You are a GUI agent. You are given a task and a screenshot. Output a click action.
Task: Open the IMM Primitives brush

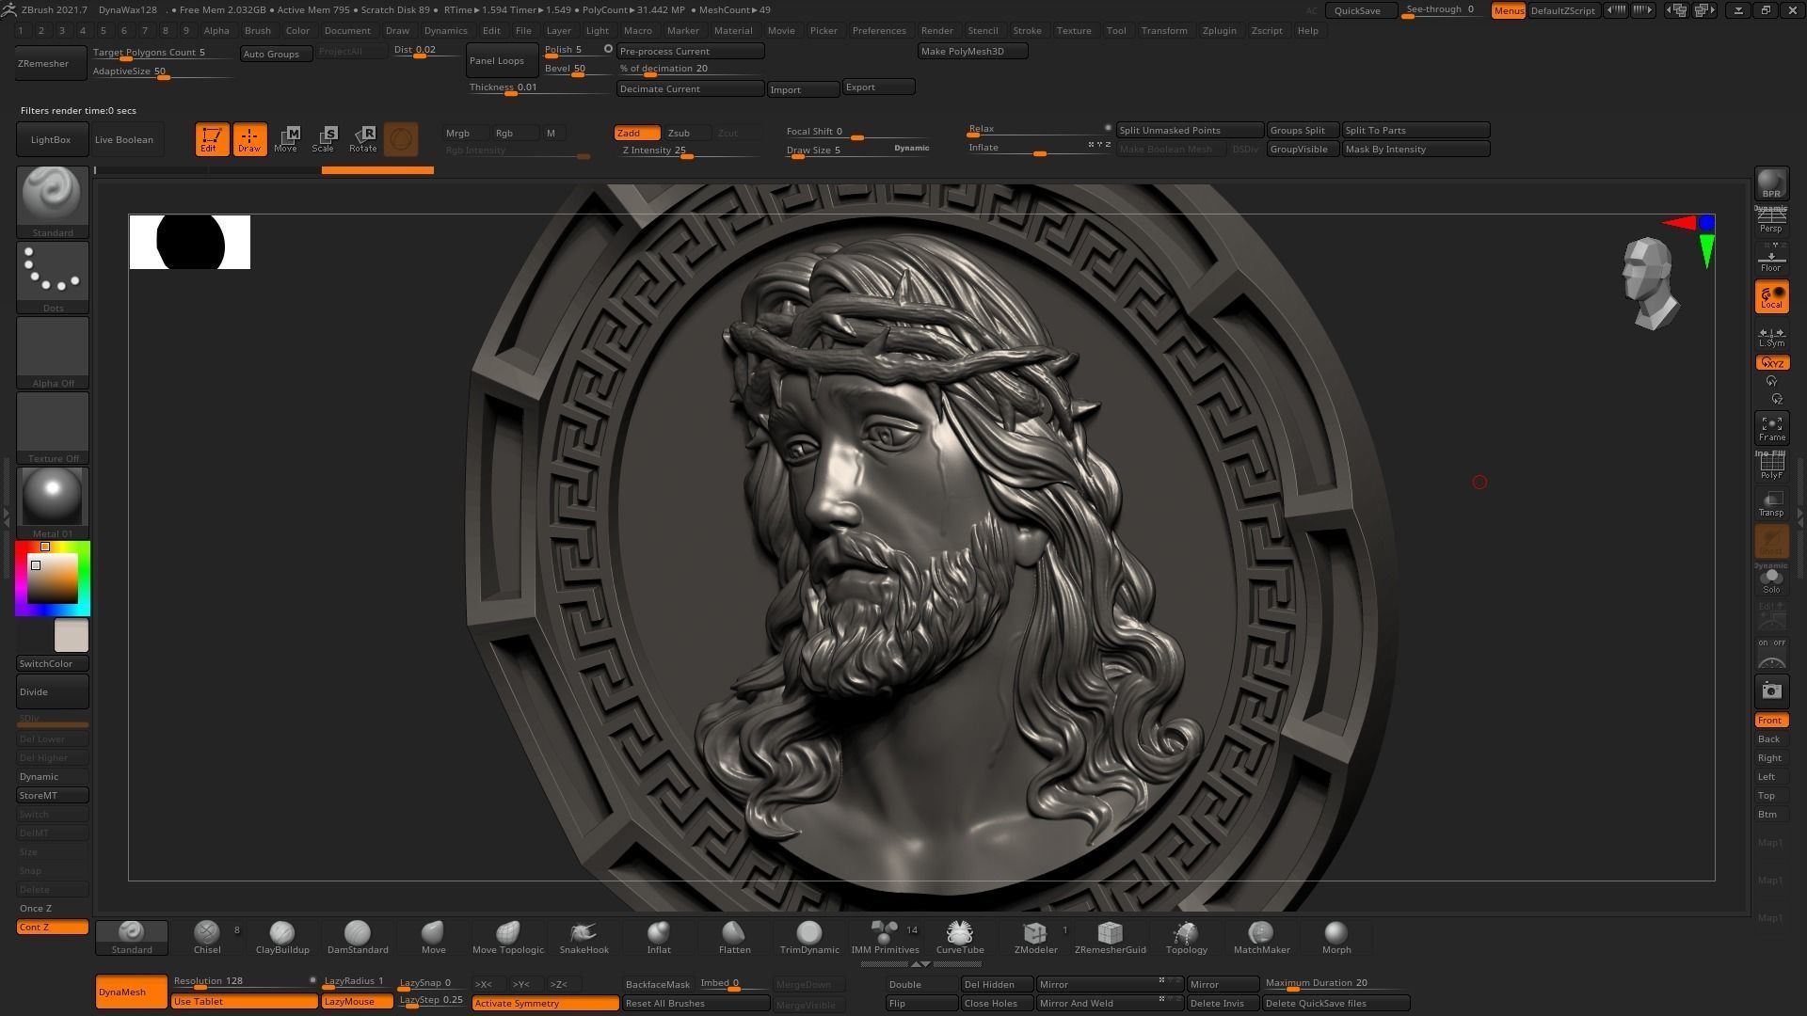[x=885, y=937]
